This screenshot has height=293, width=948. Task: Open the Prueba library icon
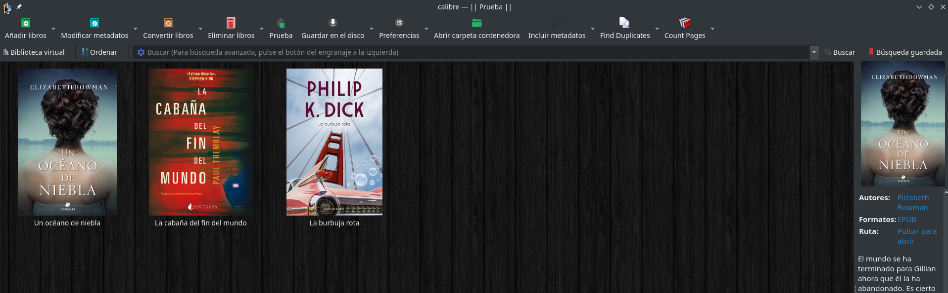[281, 23]
